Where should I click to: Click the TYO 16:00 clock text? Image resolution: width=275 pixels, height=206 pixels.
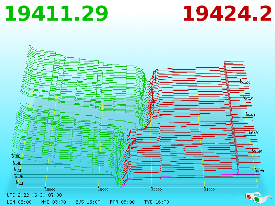pyautogui.click(x=157, y=202)
